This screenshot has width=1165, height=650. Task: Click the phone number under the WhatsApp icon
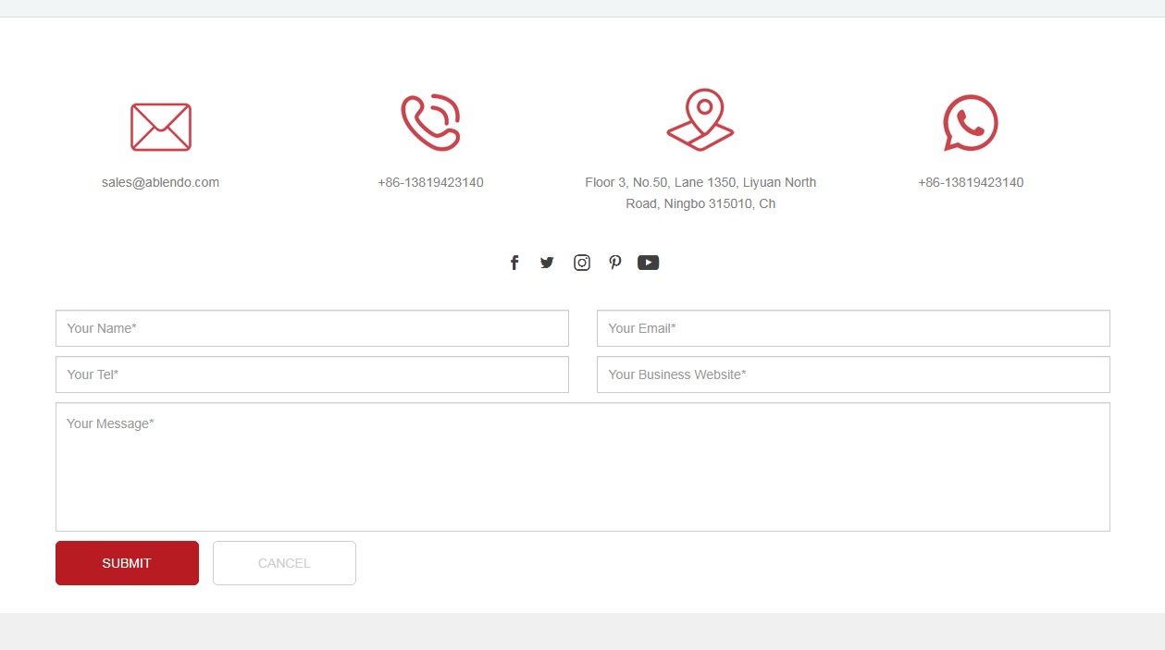click(x=971, y=182)
